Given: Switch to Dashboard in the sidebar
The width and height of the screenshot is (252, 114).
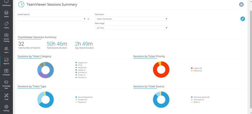Looking at the screenshot, I should [6, 3].
